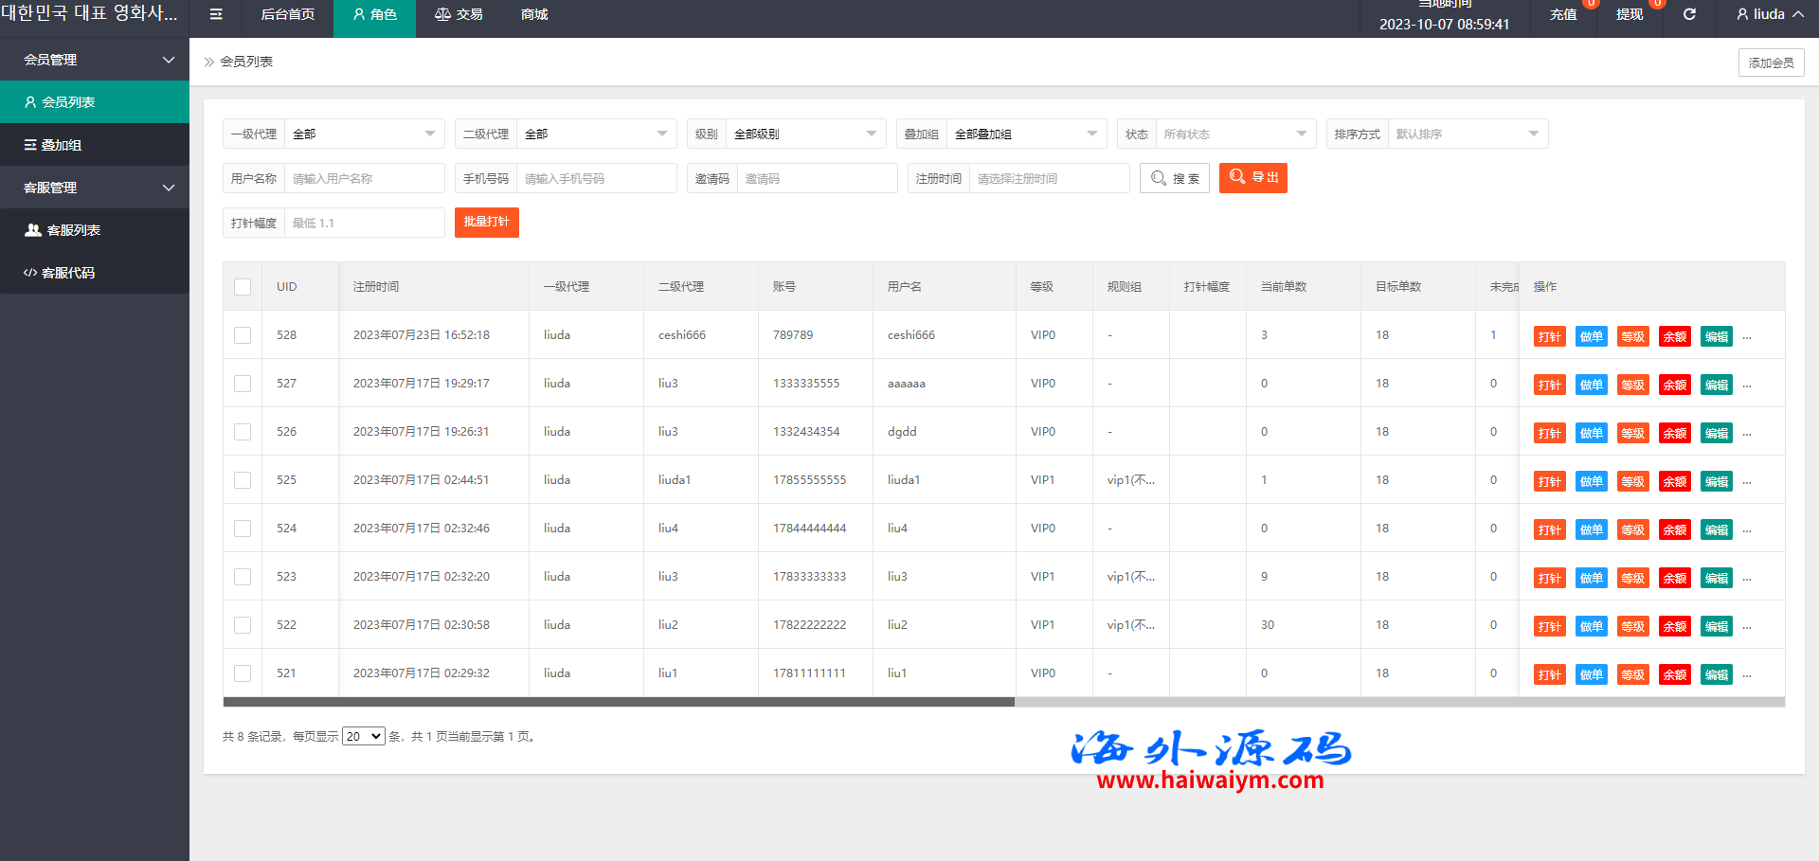The height and width of the screenshot is (861, 1819).
Task: Click the blue 做单 icon for UID 527
Action: click(1591, 385)
